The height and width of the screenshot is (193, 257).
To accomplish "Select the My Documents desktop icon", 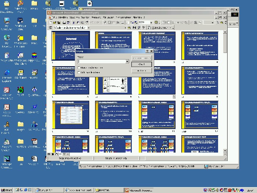I will (7, 7).
